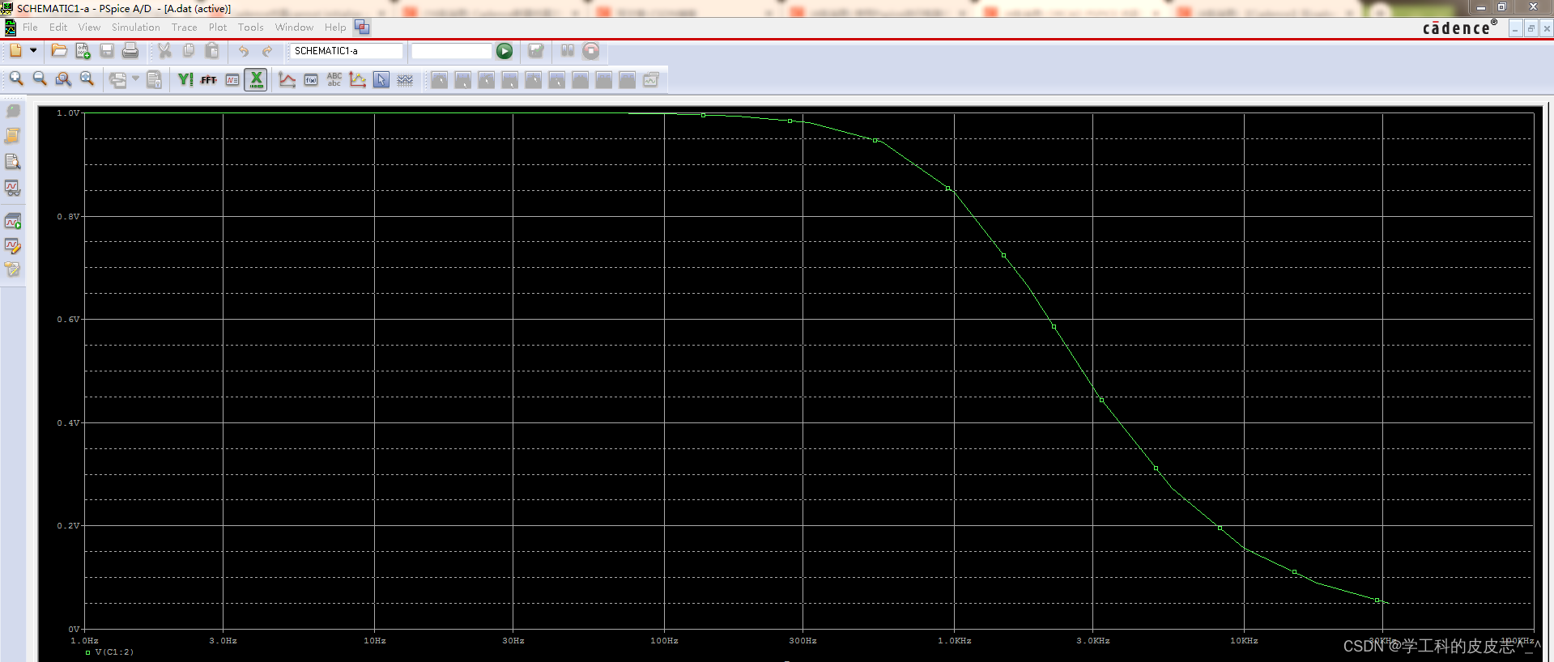Click the Add Trace icon
The image size is (1554, 662).
(x=287, y=79)
